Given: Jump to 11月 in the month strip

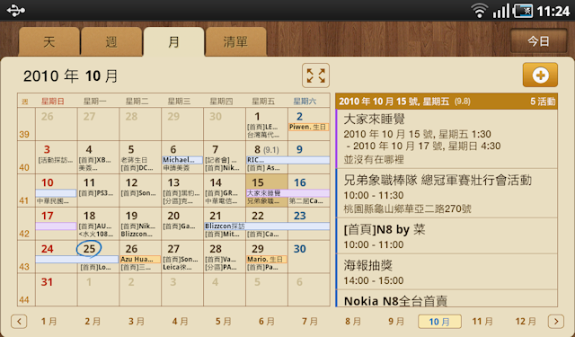Looking at the screenshot, I should 482,322.
